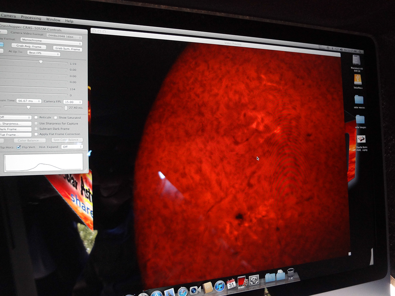Click the Flat Frame... button
Image resolution: width=395 pixels, height=296 pixels.
coord(15,135)
